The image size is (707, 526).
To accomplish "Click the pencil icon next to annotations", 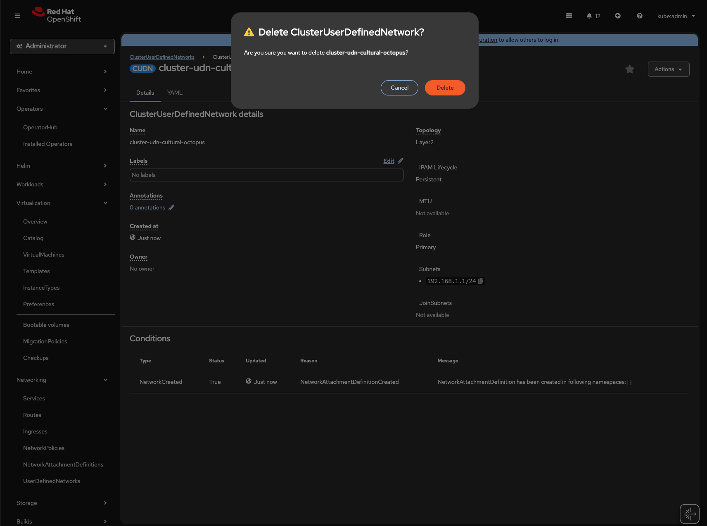I will pos(171,207).
